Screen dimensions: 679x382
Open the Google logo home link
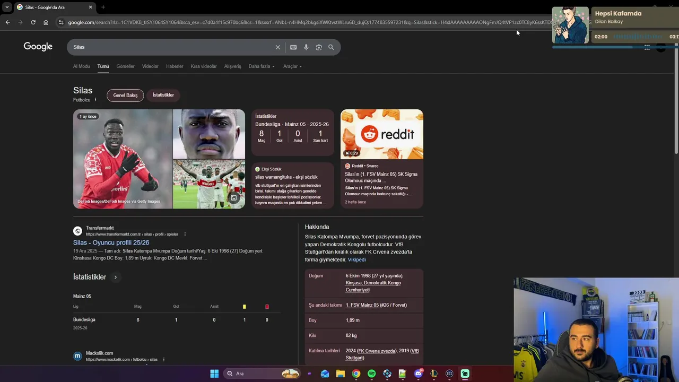tap(38, 47)
